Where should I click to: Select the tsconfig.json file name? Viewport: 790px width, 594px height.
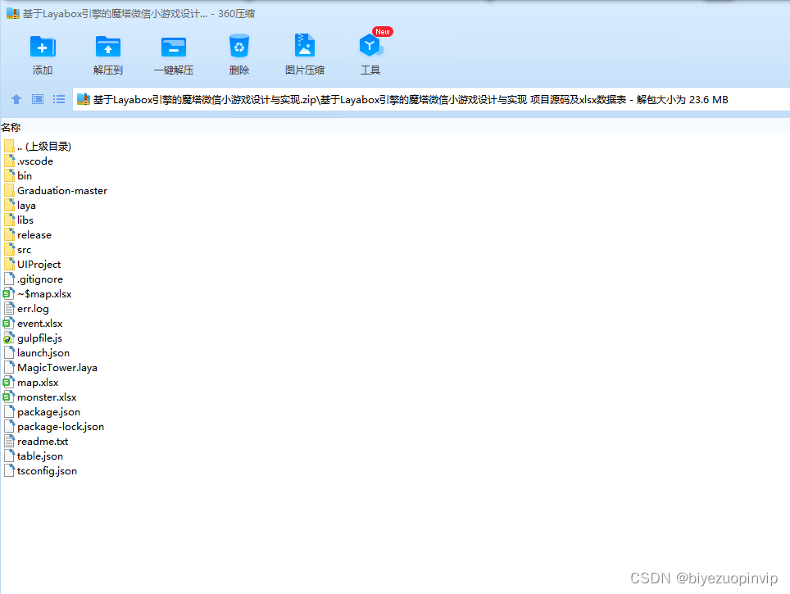pyautogui.click(x=47, y=471)
